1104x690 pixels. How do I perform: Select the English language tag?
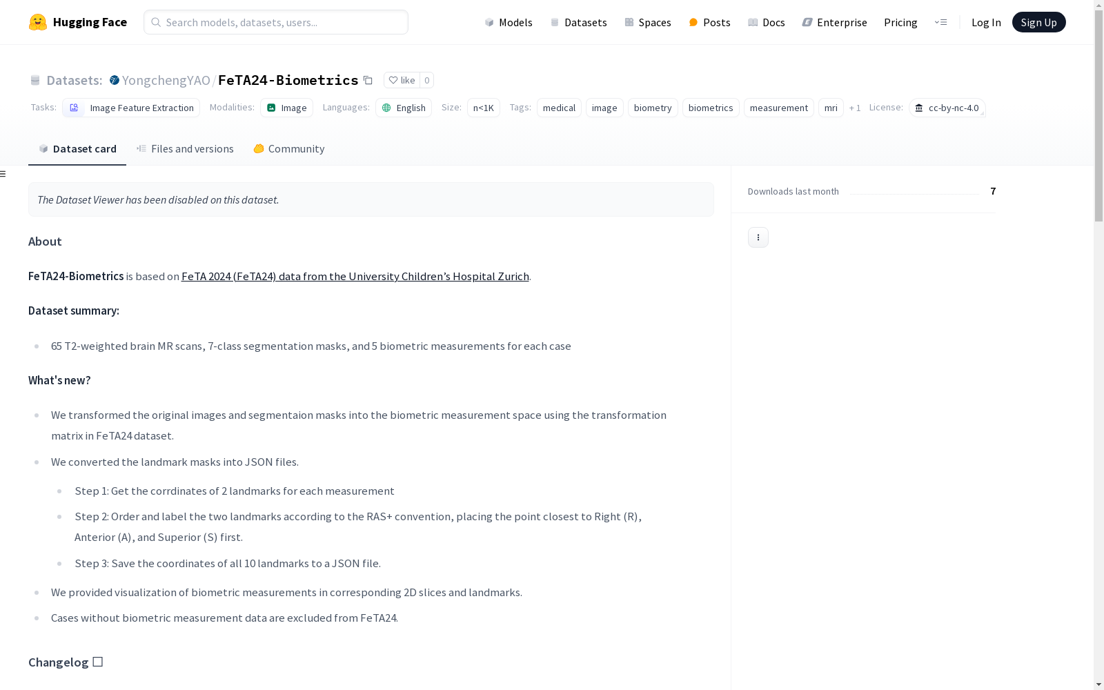pyautogui.click(x=404, y=108)
